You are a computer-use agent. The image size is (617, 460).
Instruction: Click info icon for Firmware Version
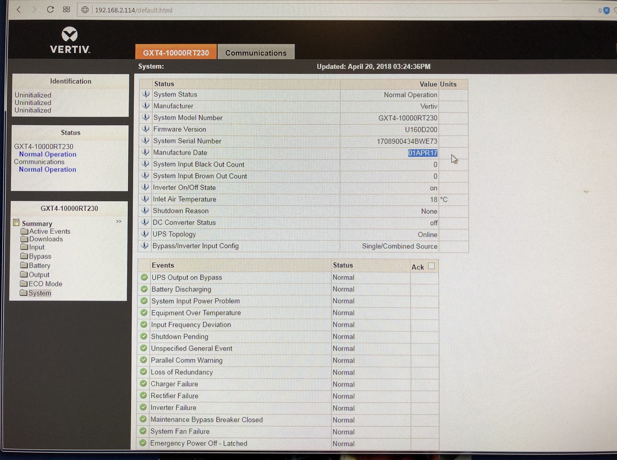click(x=146, y=129)
